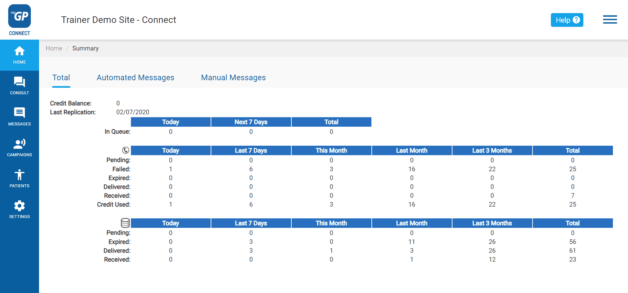Open the Settings gear in sidebar
The width and height of the screenshot is (628, 293).
pos(19,210)
